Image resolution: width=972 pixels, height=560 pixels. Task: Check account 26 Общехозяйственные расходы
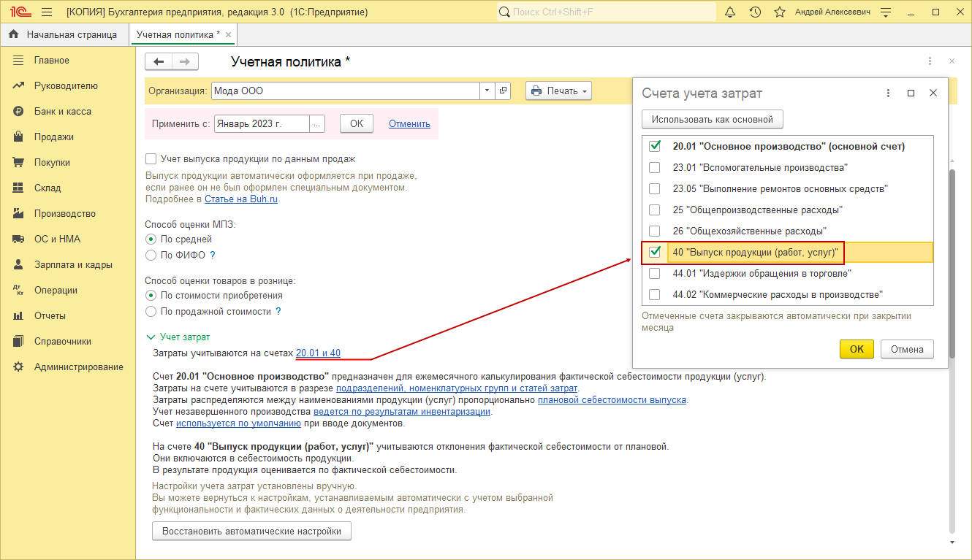[655, 231]
